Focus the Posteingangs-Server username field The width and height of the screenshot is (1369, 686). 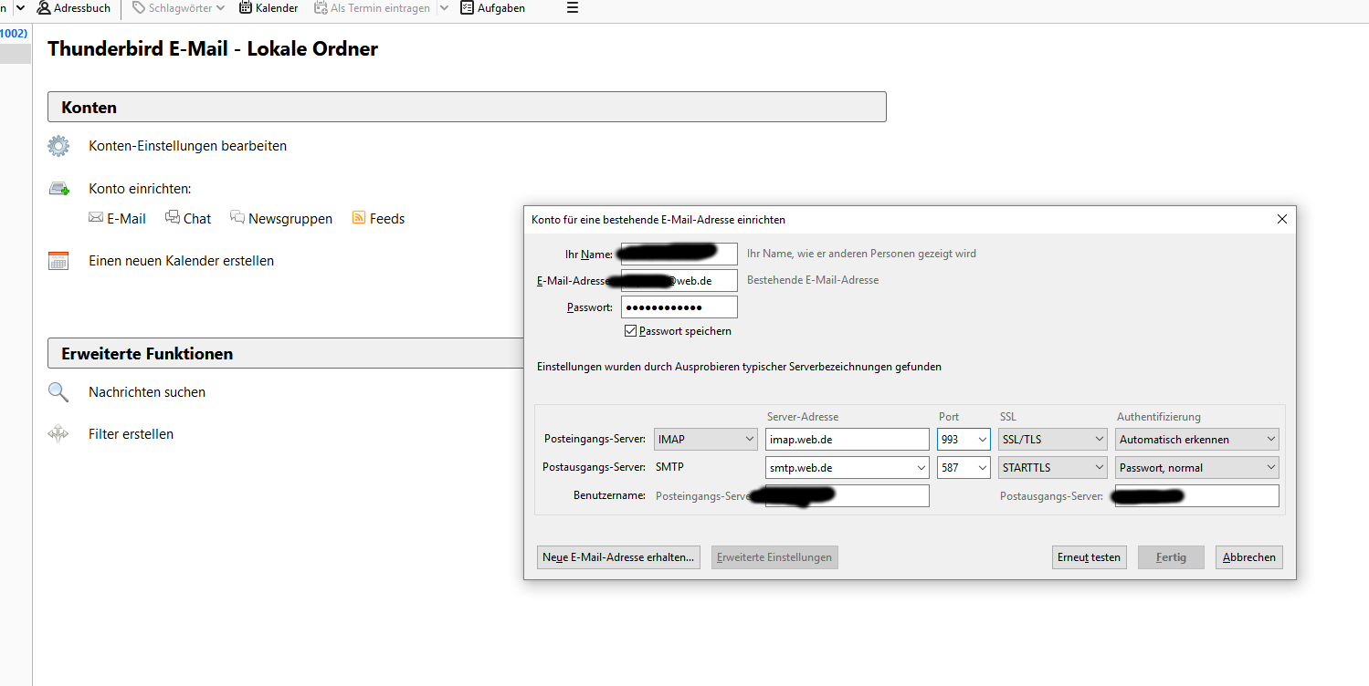click(x=847, y=496)
